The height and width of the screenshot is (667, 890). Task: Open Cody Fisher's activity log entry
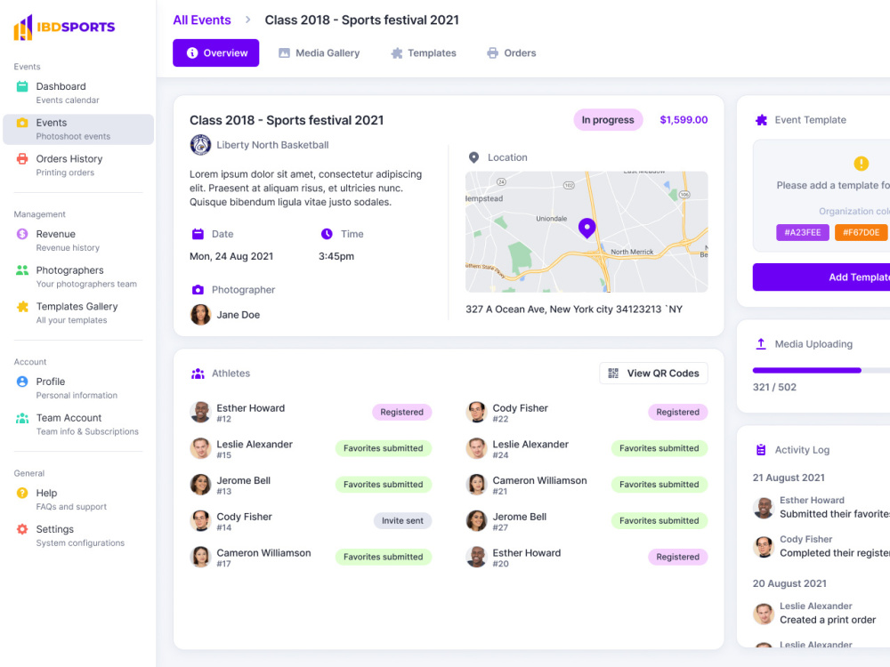(x=821, y=547)
